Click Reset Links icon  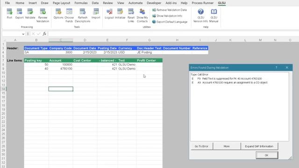[x=131, y=15]
